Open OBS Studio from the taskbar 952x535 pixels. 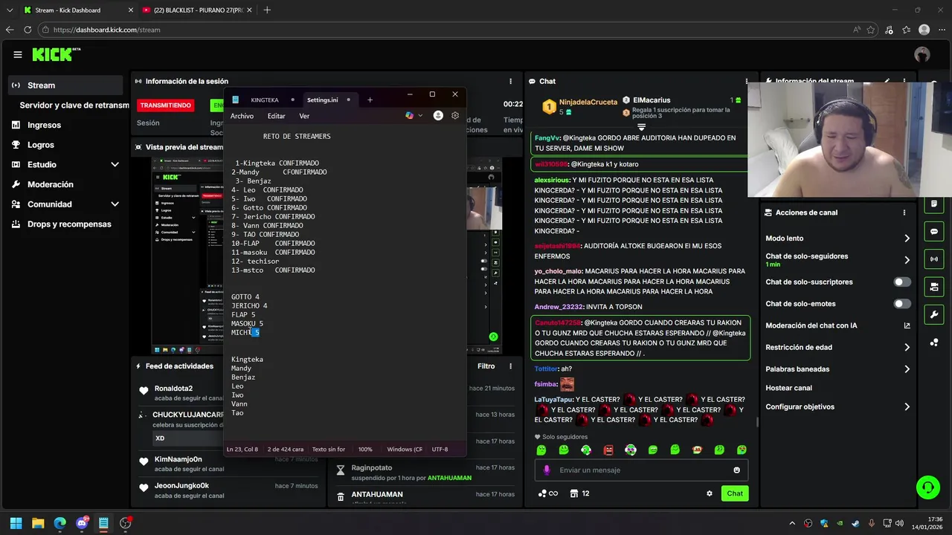(126, 523)
